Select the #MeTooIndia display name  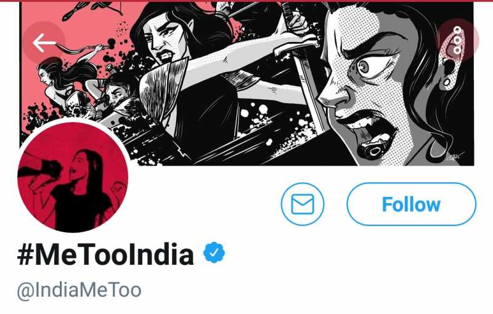click(x=105, y=254)
